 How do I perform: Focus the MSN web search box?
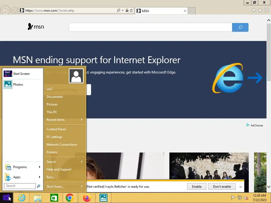click(x=150, y=27)
